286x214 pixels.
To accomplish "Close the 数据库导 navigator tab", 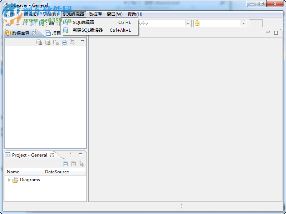I will [x=34, y=33].
